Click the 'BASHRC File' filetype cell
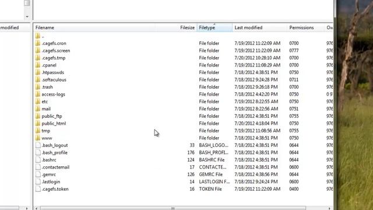The width and height of the screenshot is (373, 210). (212, 160)
